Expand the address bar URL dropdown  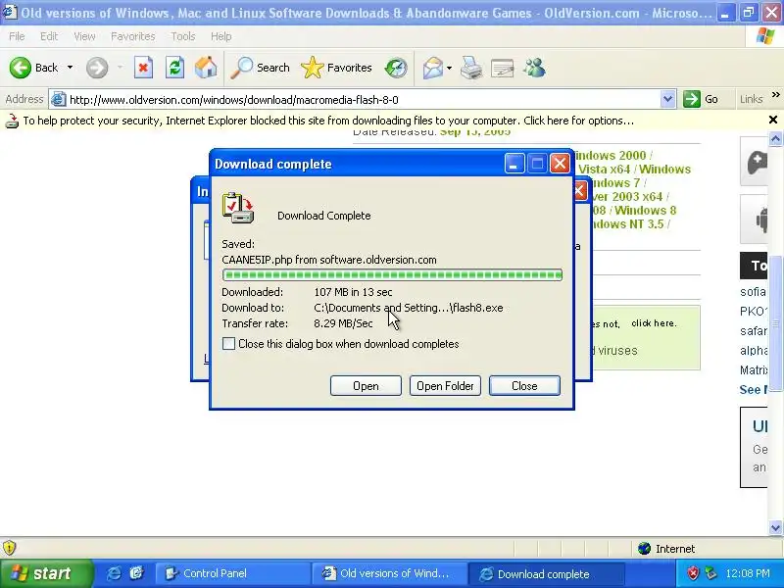667,99
